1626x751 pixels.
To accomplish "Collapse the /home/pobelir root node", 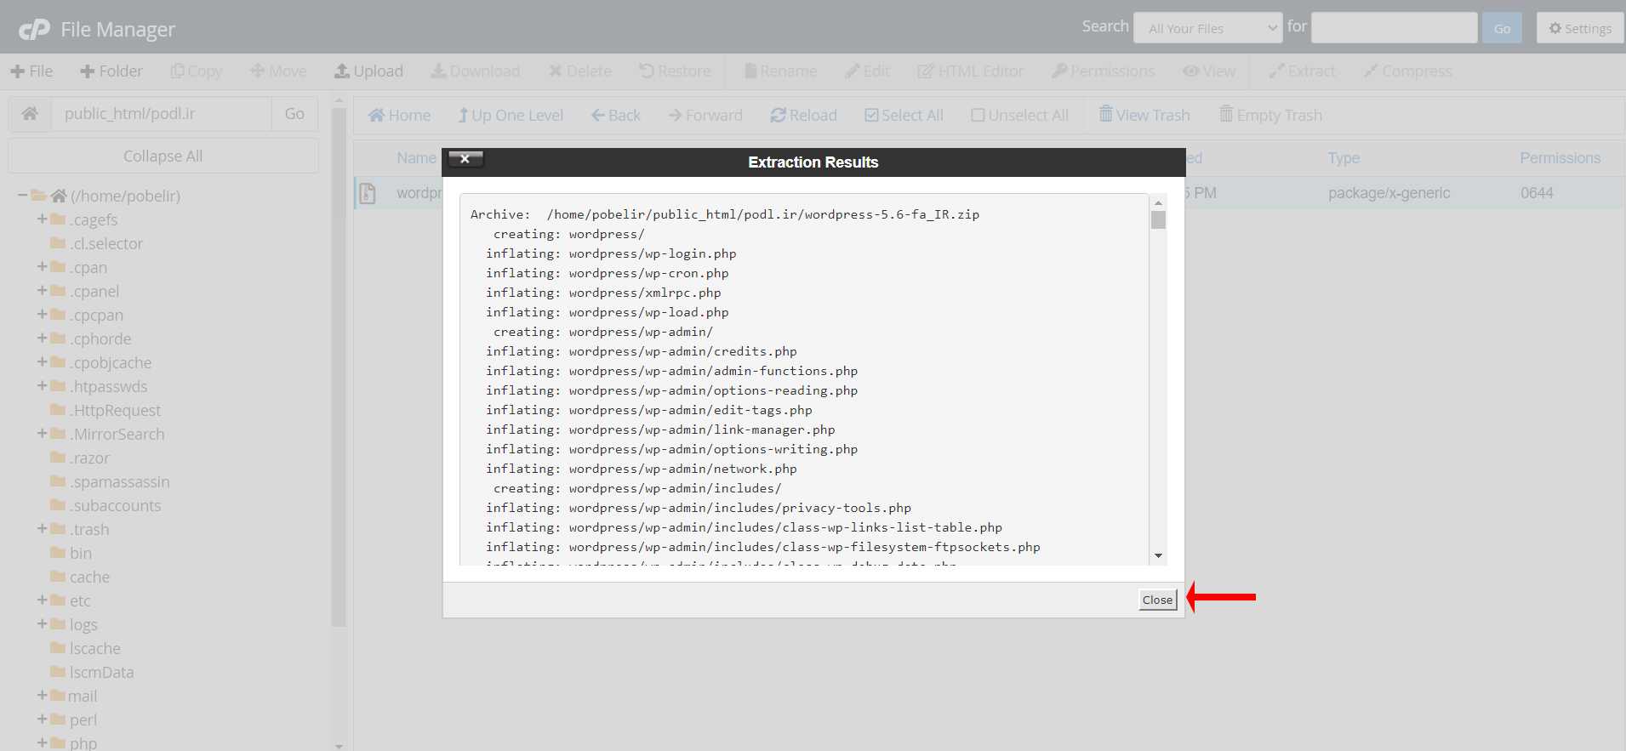I will 22,196.
